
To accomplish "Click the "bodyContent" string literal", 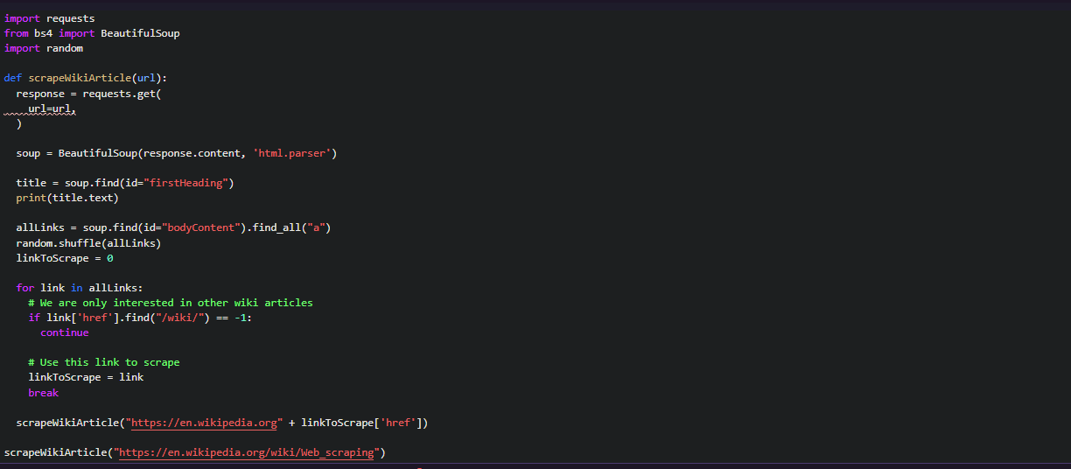I will coord(199,227).
